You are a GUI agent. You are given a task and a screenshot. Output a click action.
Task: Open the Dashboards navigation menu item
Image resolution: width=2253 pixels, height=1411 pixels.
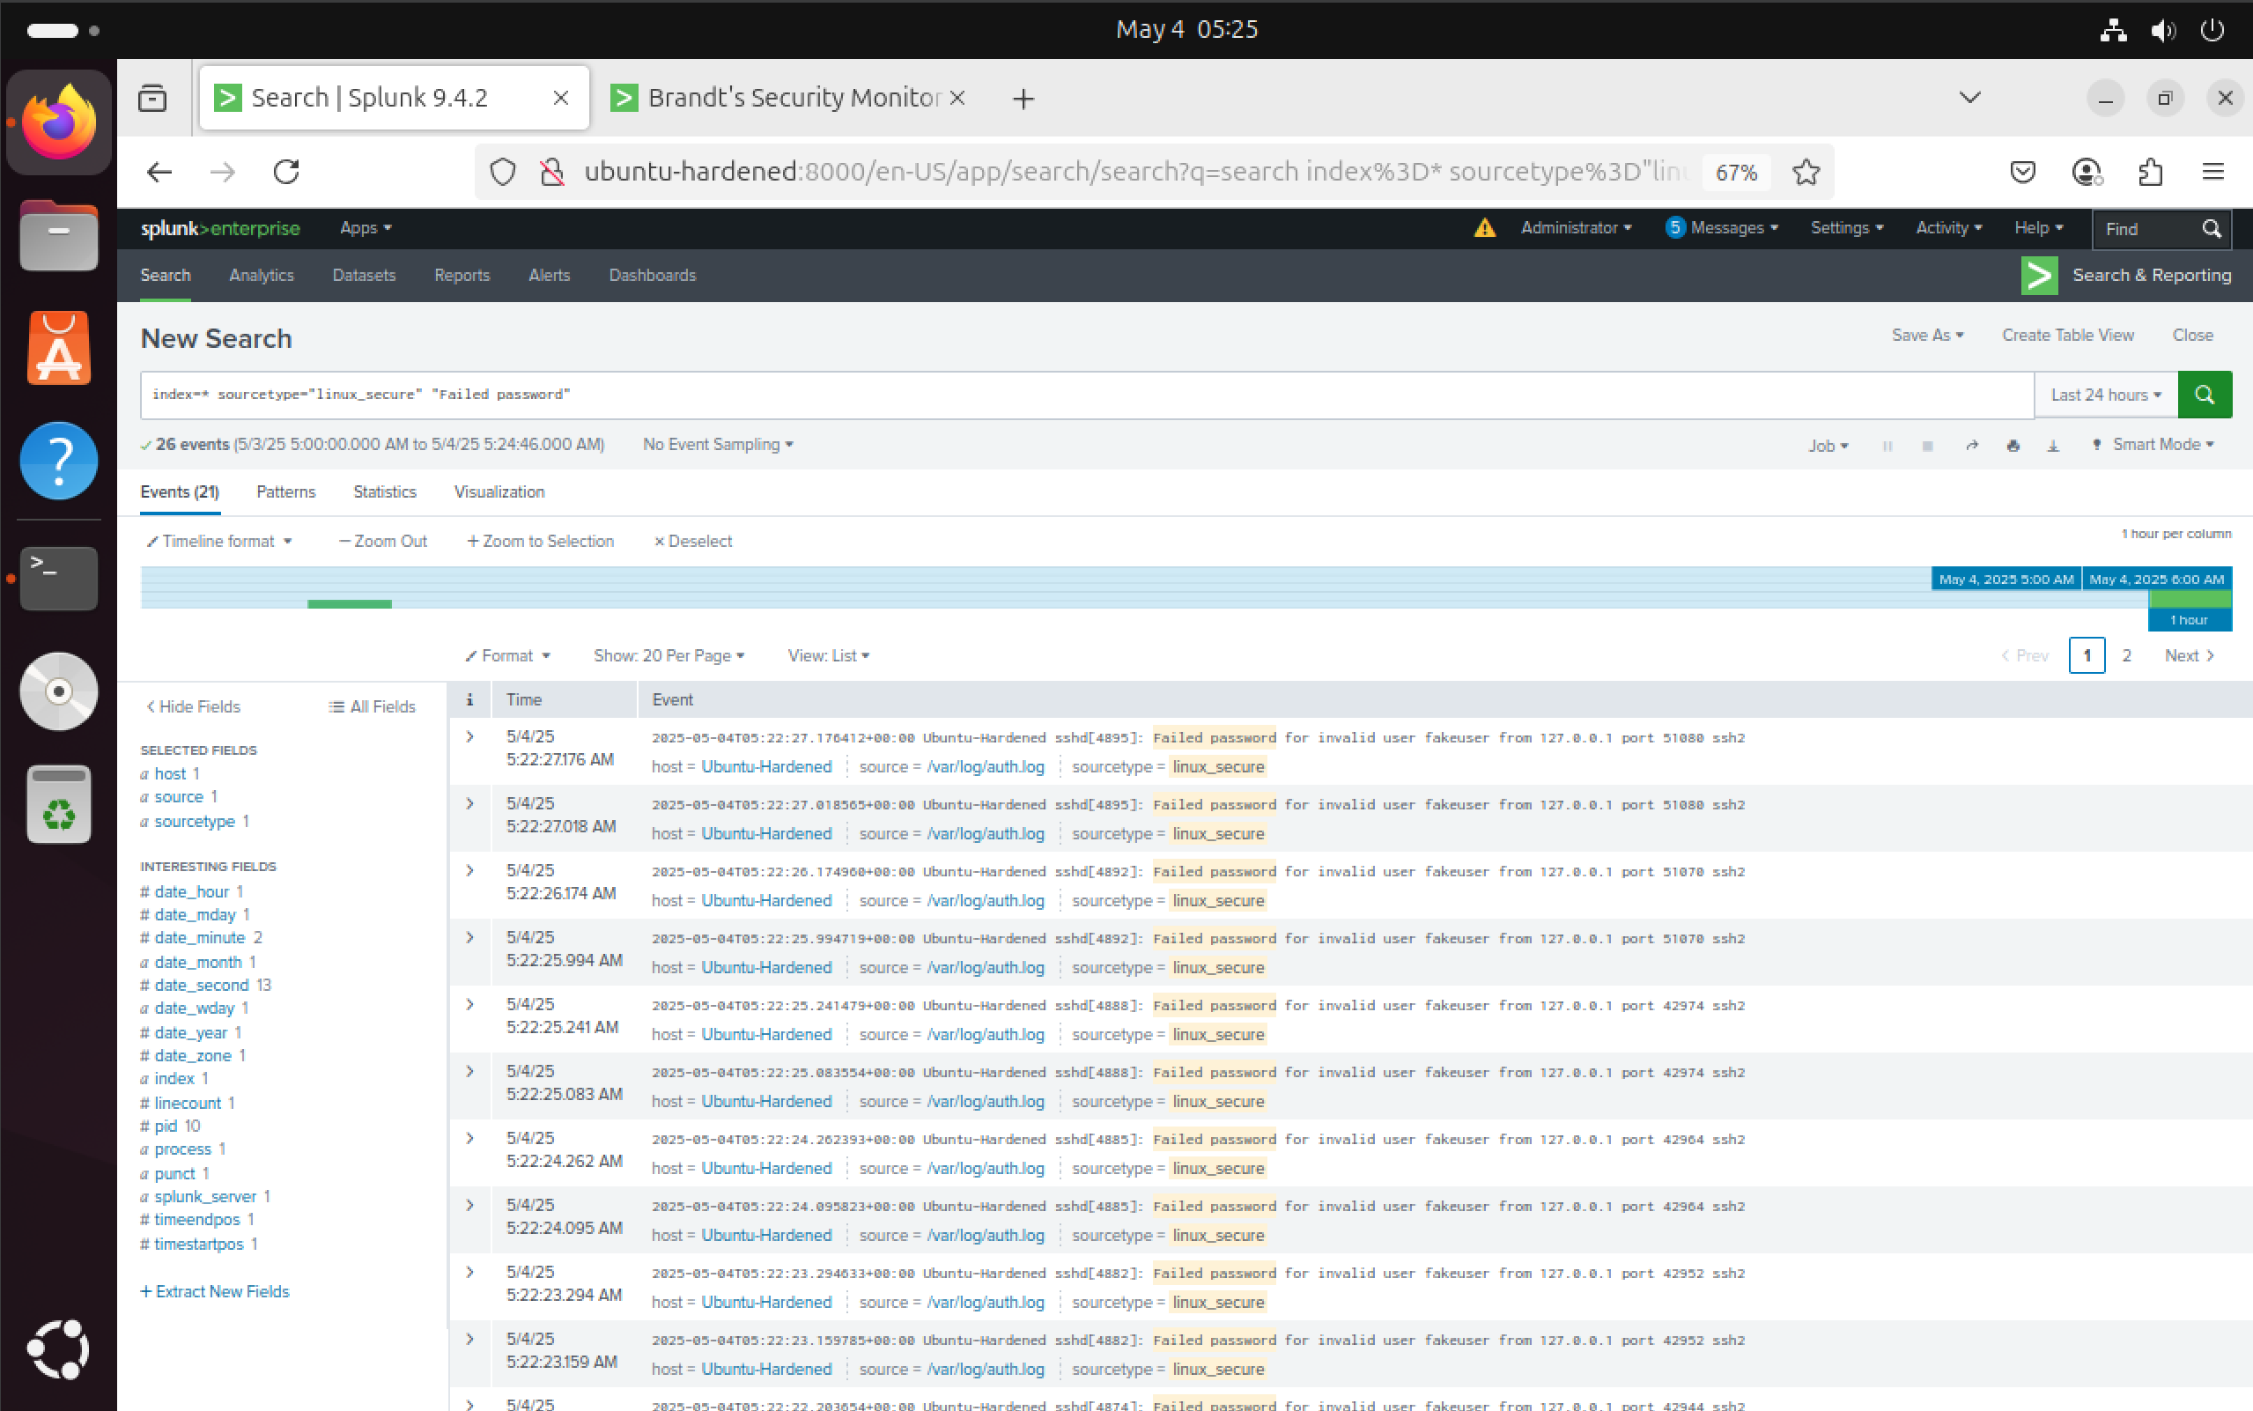coord(652,276)
